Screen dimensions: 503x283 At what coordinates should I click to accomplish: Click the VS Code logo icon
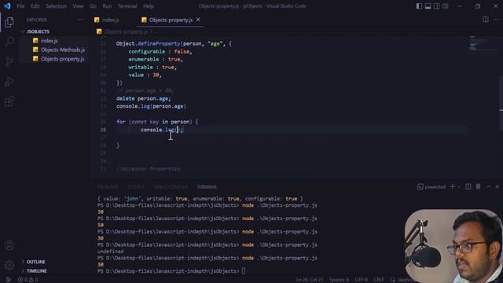pos(7,6)
